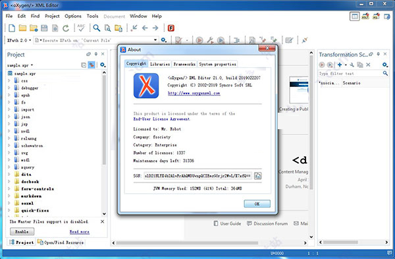Toggle Link with Editor in Project
Image resolution: width=395 pixels, height=259 pixels.
coord(92,65)
